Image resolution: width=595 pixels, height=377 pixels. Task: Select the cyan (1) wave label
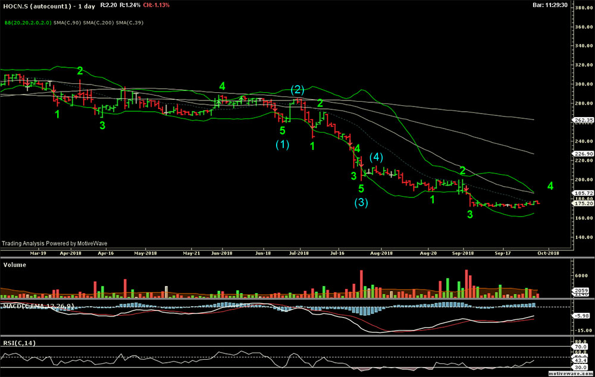pos(282,144)
